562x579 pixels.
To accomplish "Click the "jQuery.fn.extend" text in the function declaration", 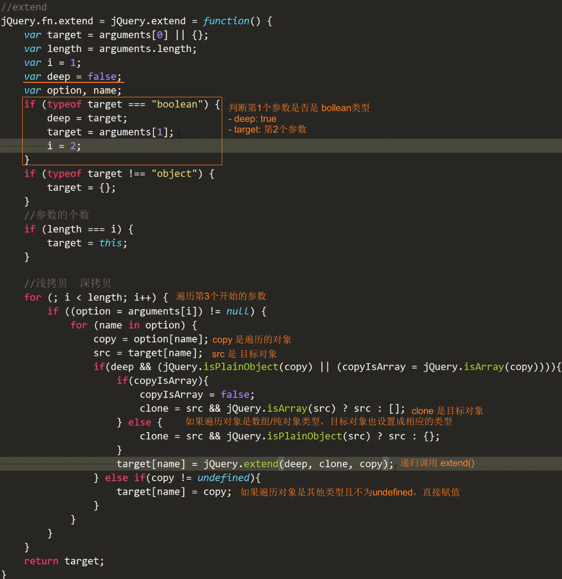I will coord(47,21).
